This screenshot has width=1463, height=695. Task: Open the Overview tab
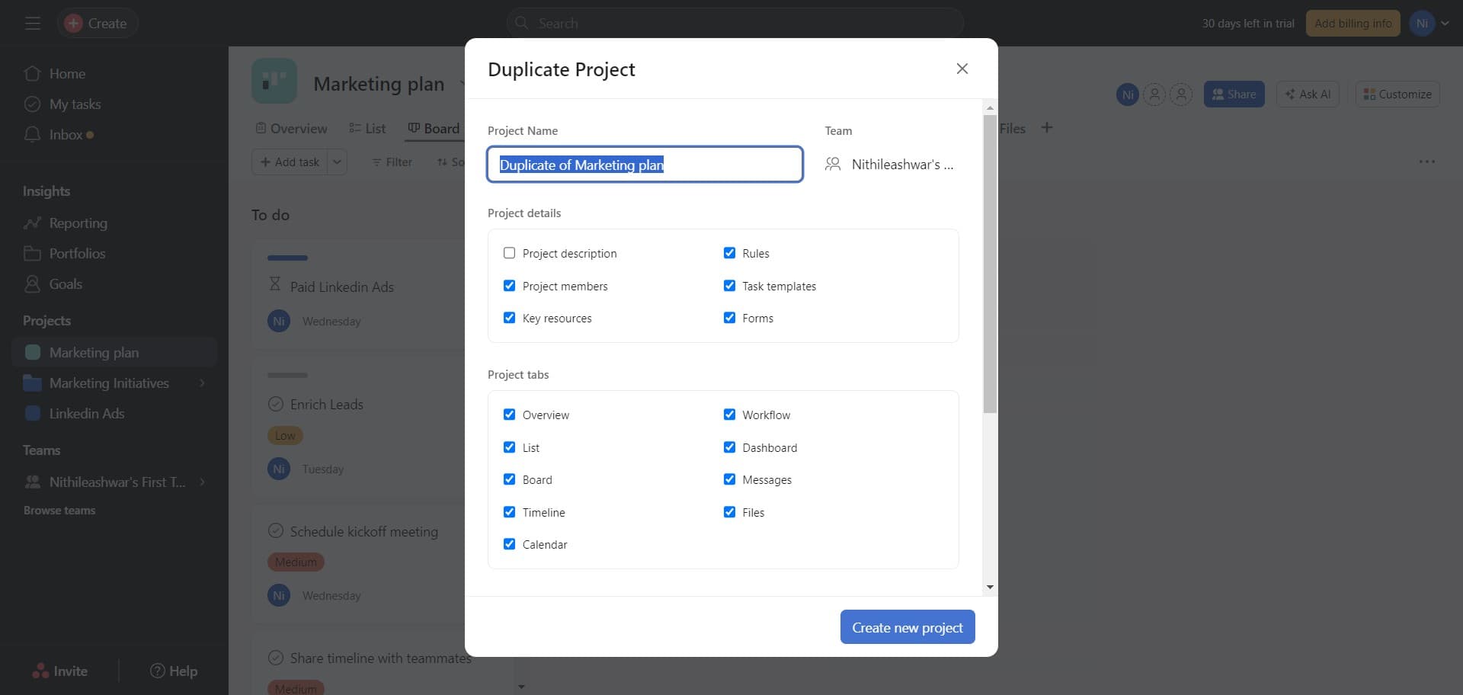click(x=299, y=128)
